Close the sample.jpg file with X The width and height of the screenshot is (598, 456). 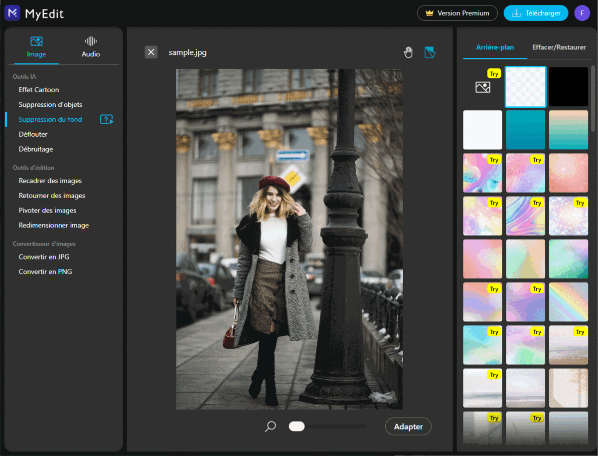pos(151,52)
